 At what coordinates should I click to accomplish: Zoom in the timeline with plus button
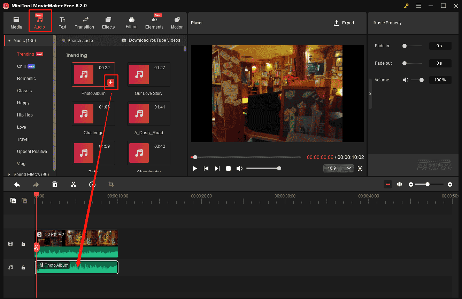450,184
